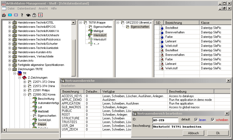This screenshot has width=233, height=140.
Task: Collapse the Z2585-382 Korea node
Action: (x=25, y=94)
